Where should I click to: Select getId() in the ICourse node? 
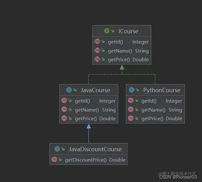point(115,42)
